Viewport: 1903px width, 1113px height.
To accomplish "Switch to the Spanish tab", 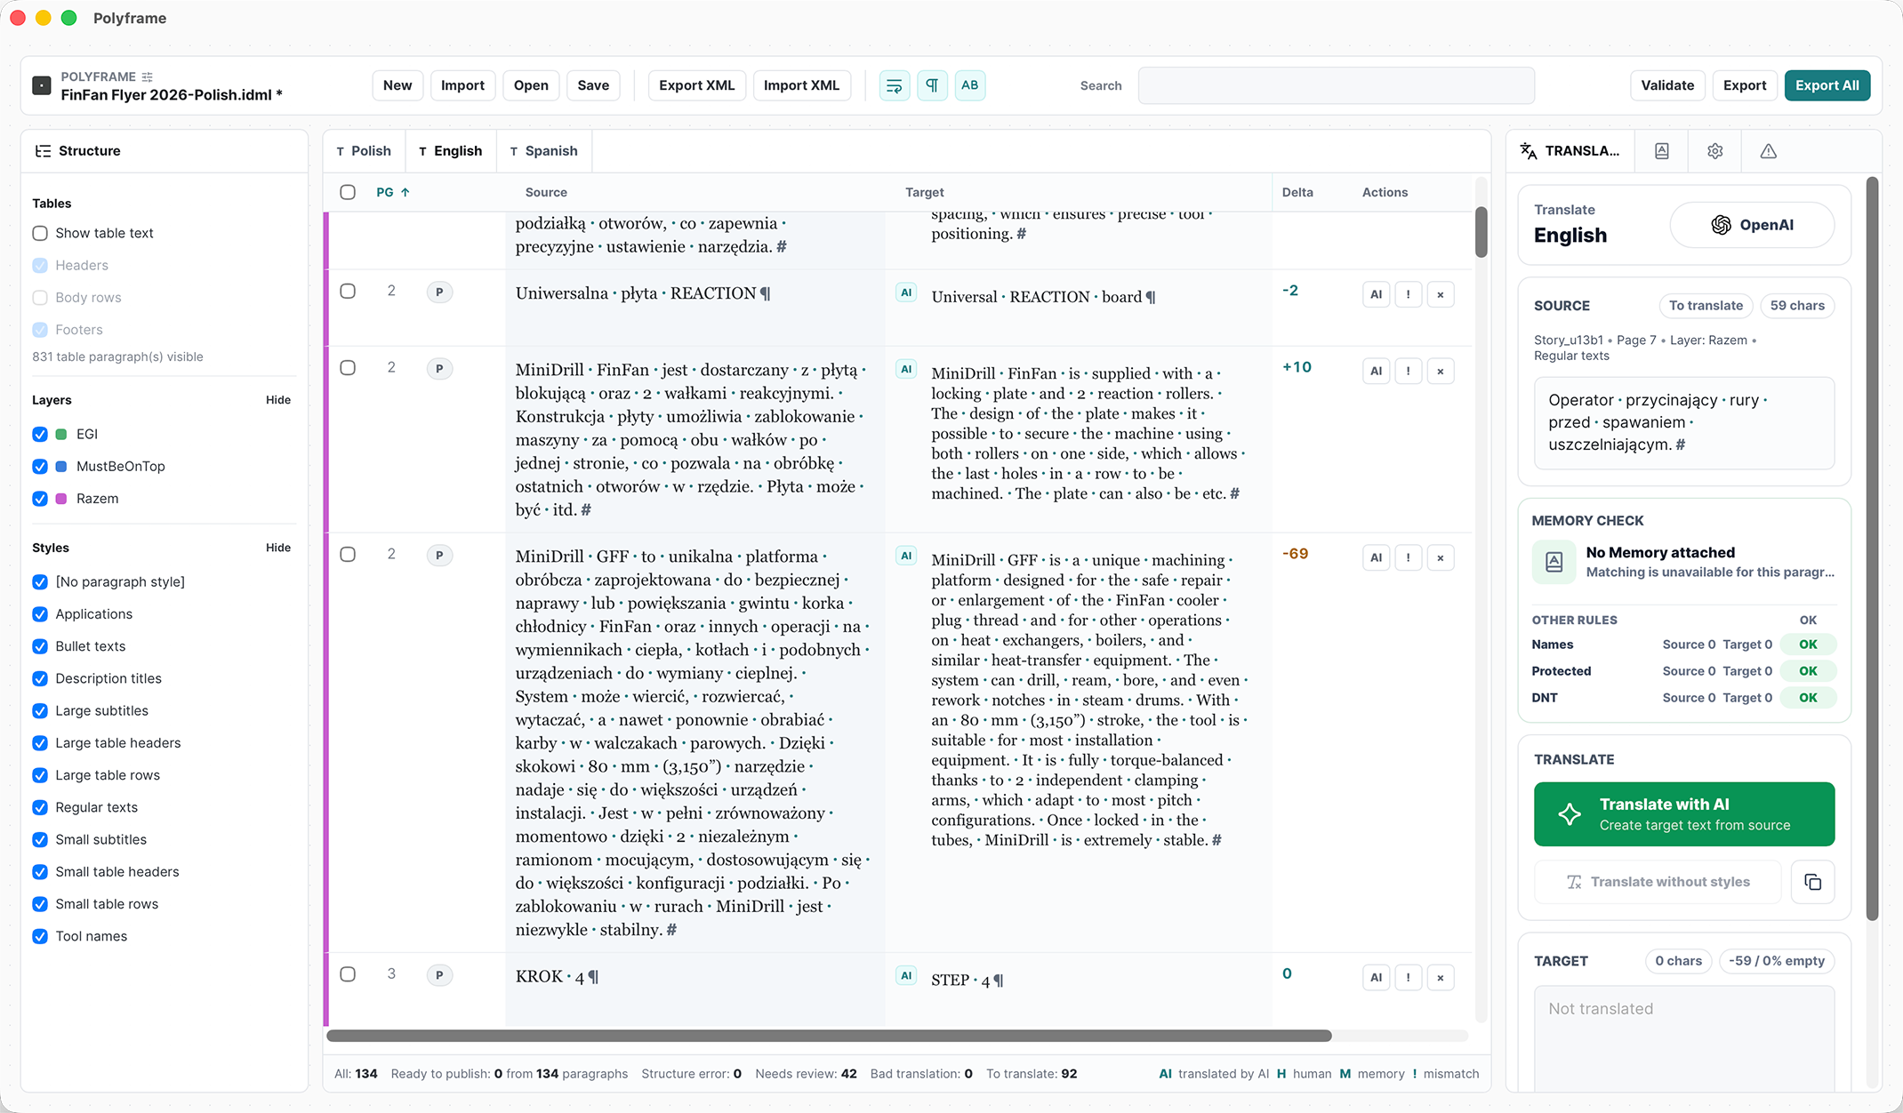I will 543,151.
